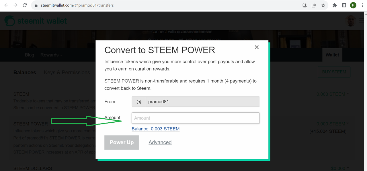
Task: Click the Balance: 0.003 STEEM link
Action: (156, 129)
